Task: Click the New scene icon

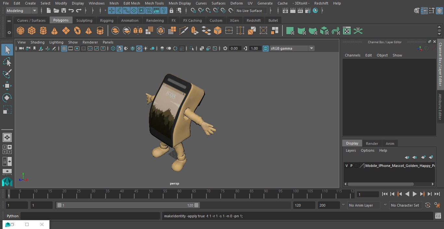Action: [x=48, y=11]
